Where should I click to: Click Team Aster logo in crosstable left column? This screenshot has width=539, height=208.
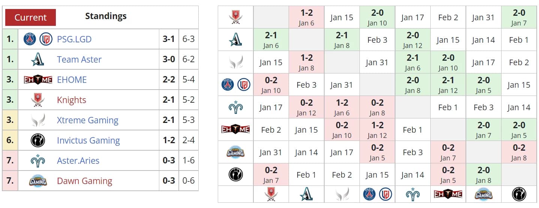point(235,40)
